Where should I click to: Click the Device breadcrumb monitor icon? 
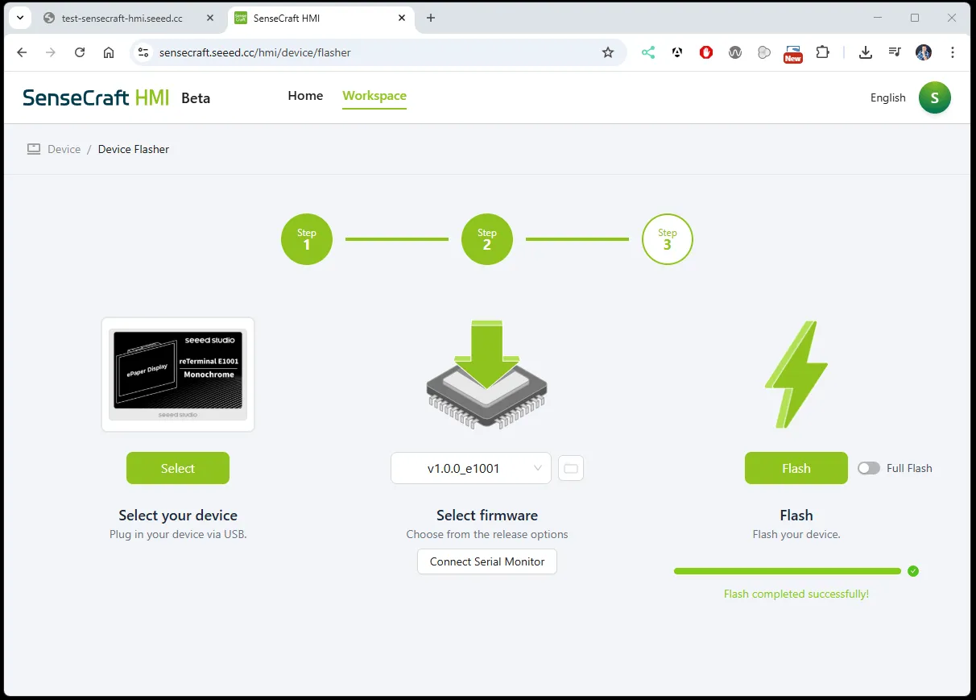(x=34, y=149)
